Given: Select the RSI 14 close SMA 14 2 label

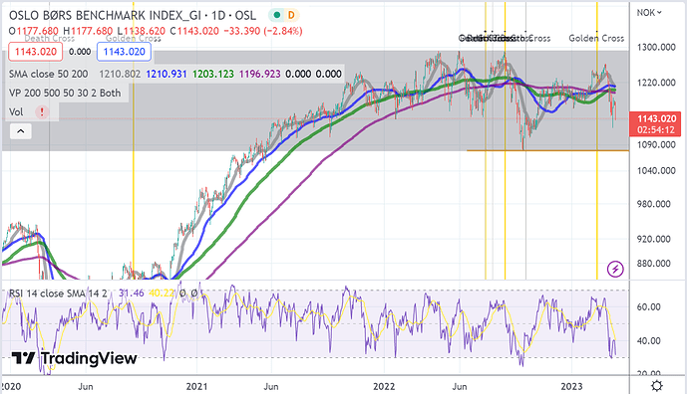Looking at the screenshot, I should point(58,294).
